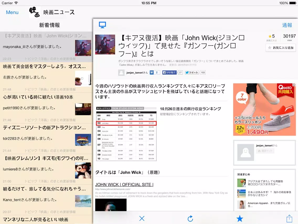Click the Twitter ツイート button
The image size is (298, 224).
coord(192,72)
